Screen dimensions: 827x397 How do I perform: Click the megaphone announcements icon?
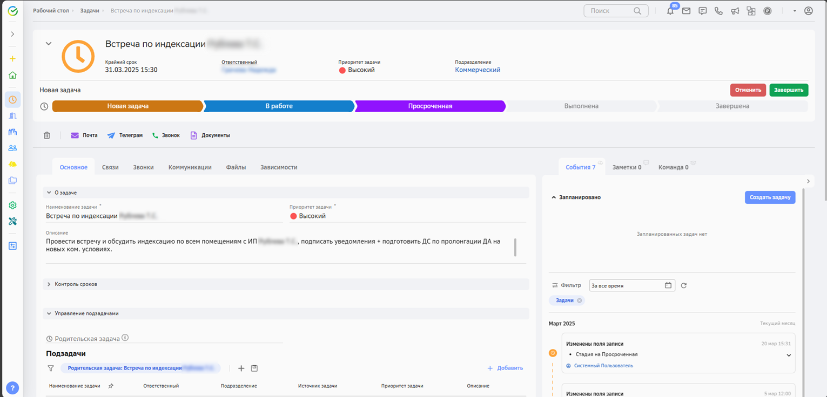[x=735, y=11]
